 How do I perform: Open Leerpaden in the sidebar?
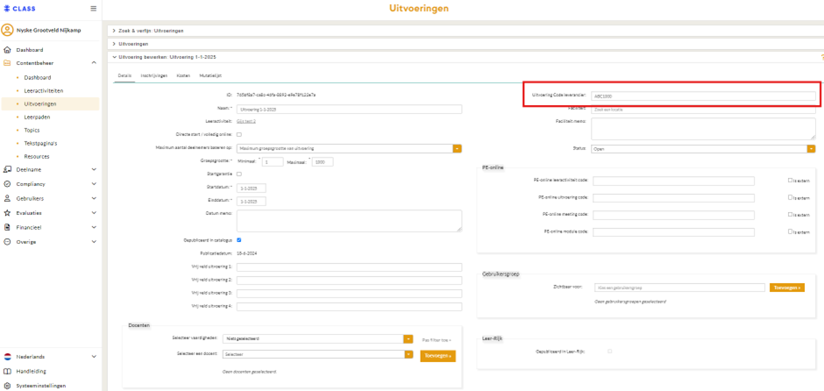pyautogui.click(x=37, y=117)
